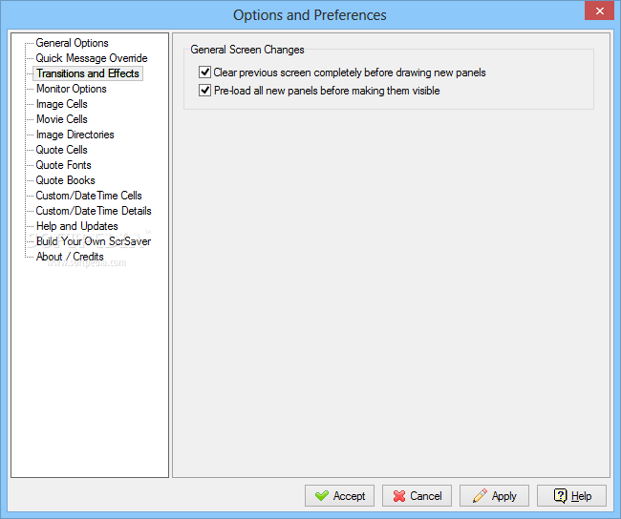
Task: Click the Cancel button
Action: (x=417, y=496)
